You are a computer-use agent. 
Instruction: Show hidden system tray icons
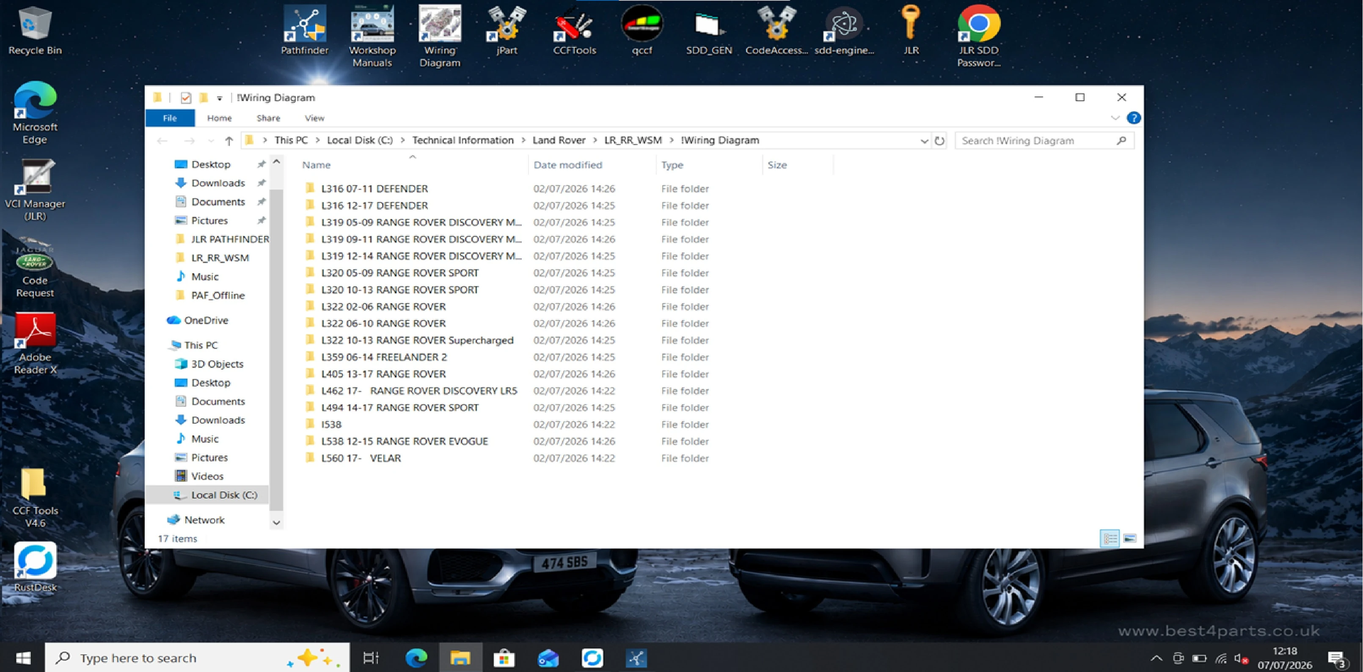point(1156,659)
